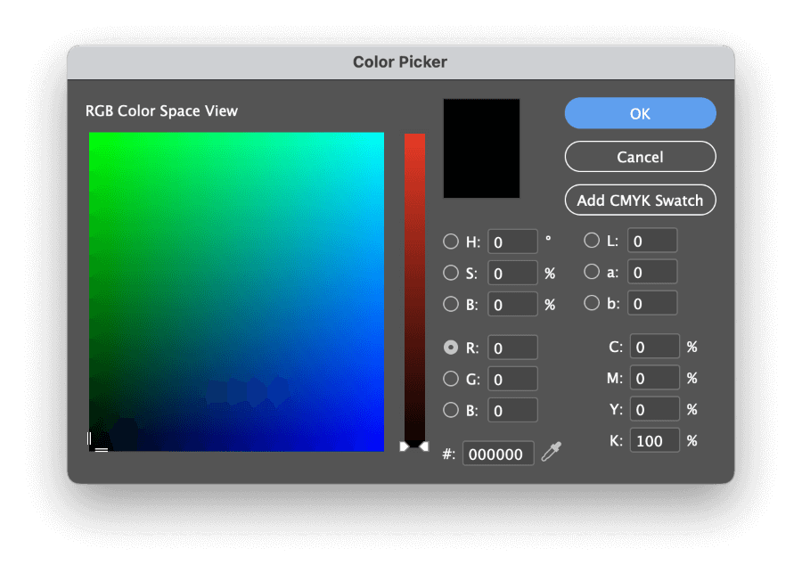Viewport: 802px width, 573px height.
Task: Click the RGB B value input field
Action: click(x=512, y=410)
